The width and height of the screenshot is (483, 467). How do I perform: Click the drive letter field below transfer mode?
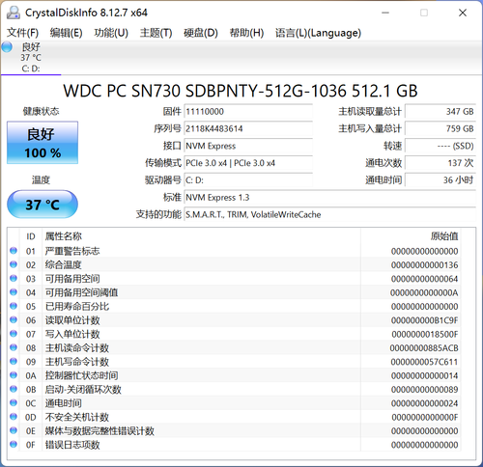(x=248, y=180)
